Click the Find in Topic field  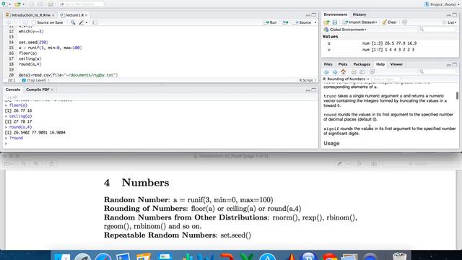(386, 79)
